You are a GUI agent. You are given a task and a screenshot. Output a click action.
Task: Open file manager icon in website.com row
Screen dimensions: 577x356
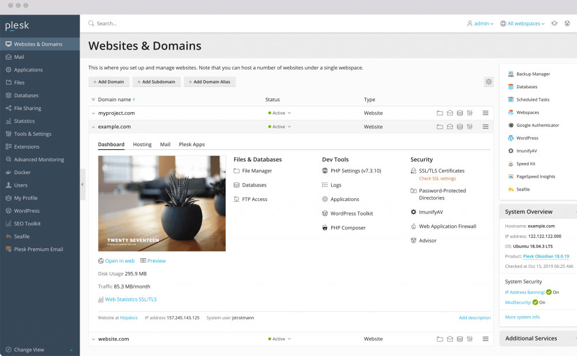click(440, 339)
